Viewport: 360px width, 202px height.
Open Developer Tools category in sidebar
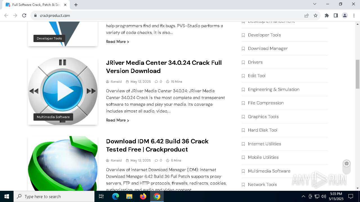(x=264, y=35)
